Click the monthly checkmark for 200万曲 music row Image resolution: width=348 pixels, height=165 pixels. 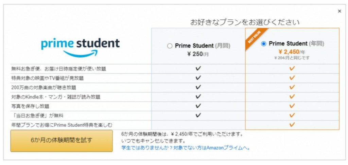coord(198,87)
